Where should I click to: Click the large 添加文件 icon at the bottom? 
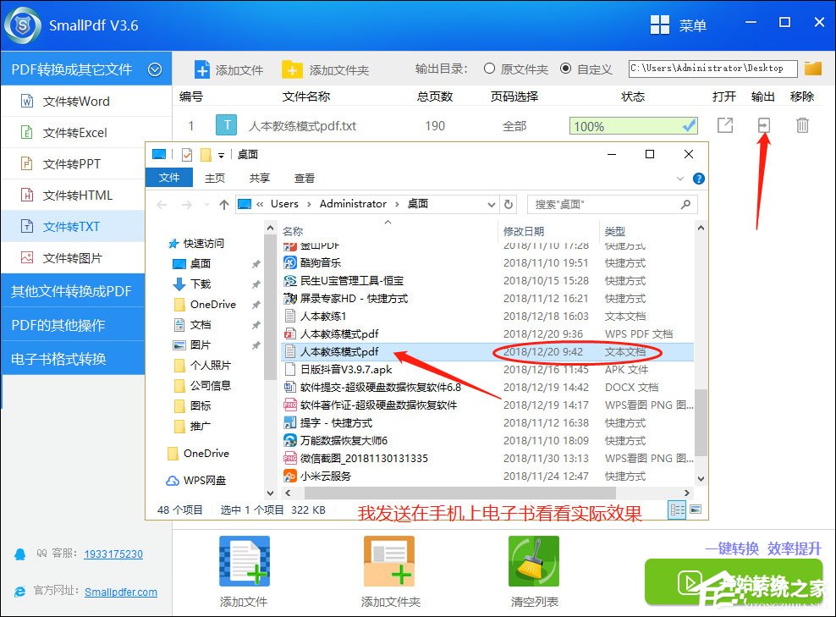[x=244, y=559]
